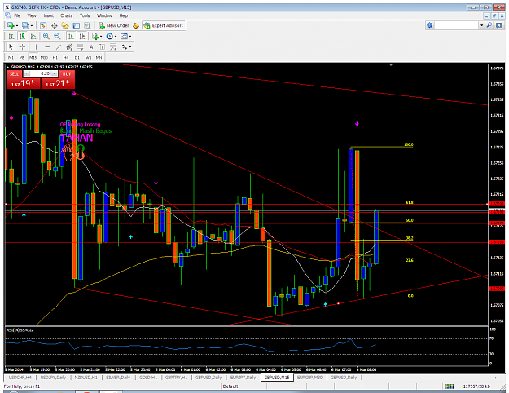
Task: Click the trade volume input field
Action: 41,73
